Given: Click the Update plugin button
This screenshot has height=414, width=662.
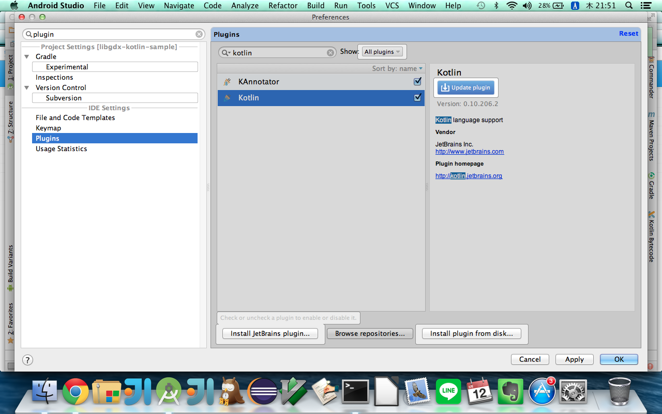Looking at the screenshot, I should tap(466, 88).
